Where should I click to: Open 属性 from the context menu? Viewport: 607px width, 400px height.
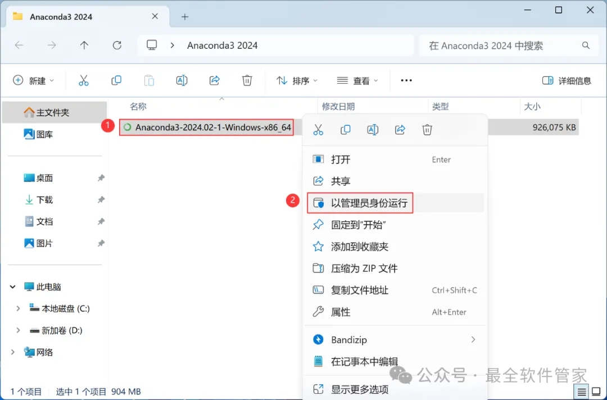(395, 312)
